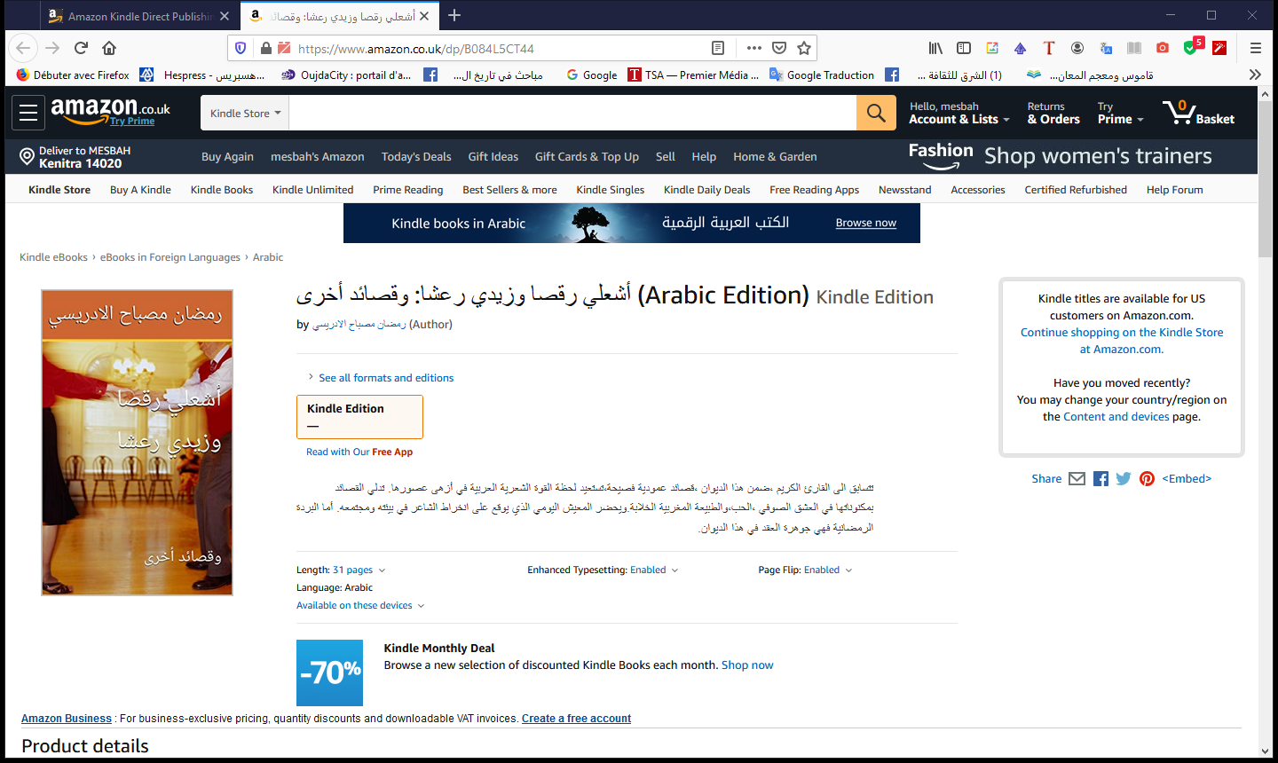Share this book on Twitter
The image size is (1278, 763).
(1124, 479)
